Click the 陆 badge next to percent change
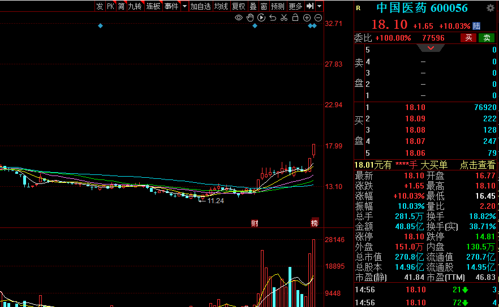This screenshot has width=499, height=307. tap(476, 26)
